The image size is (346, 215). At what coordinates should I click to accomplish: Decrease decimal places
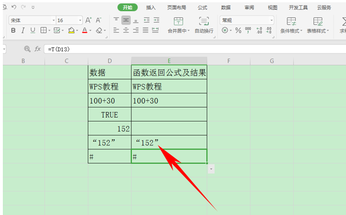(269, 30)
